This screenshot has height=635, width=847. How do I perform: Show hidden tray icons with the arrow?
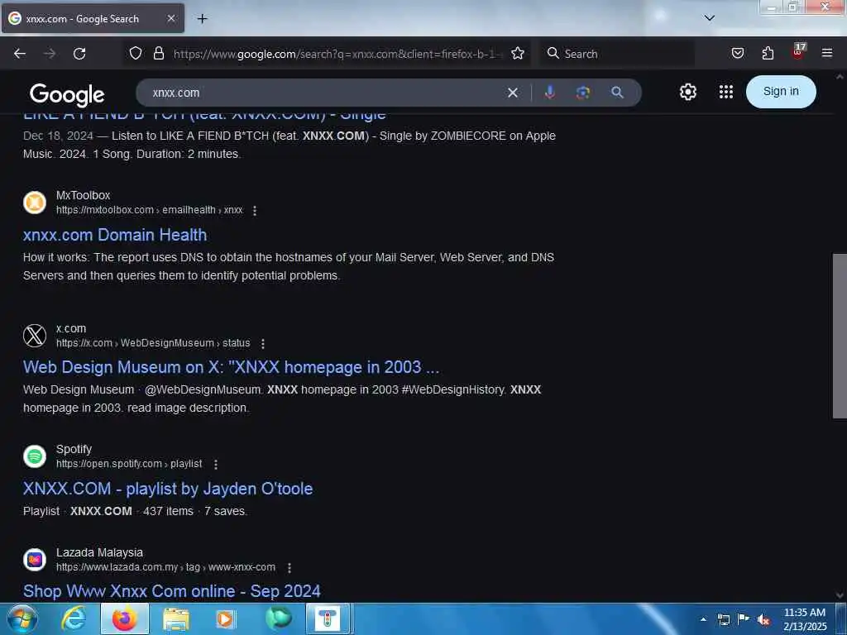pos(703,619)
